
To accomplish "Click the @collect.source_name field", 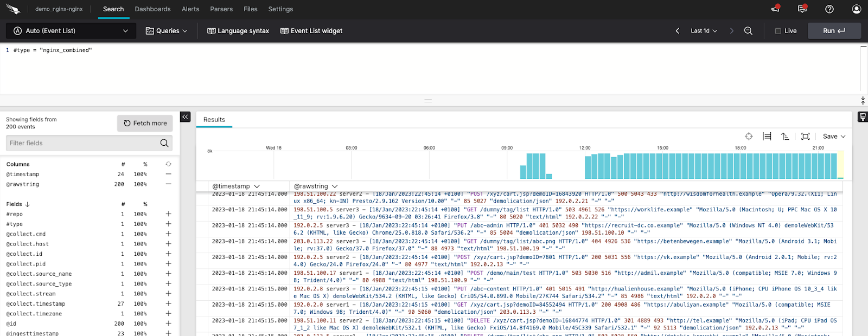I will 39,274.
